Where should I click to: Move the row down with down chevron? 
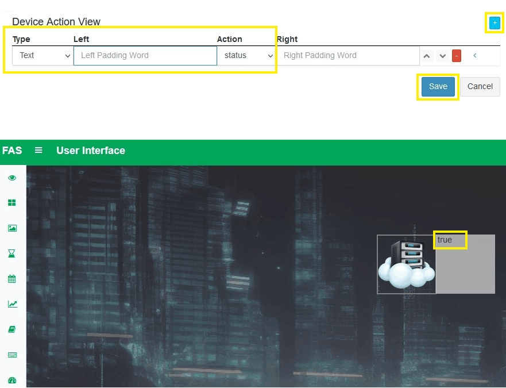point(442,56)
